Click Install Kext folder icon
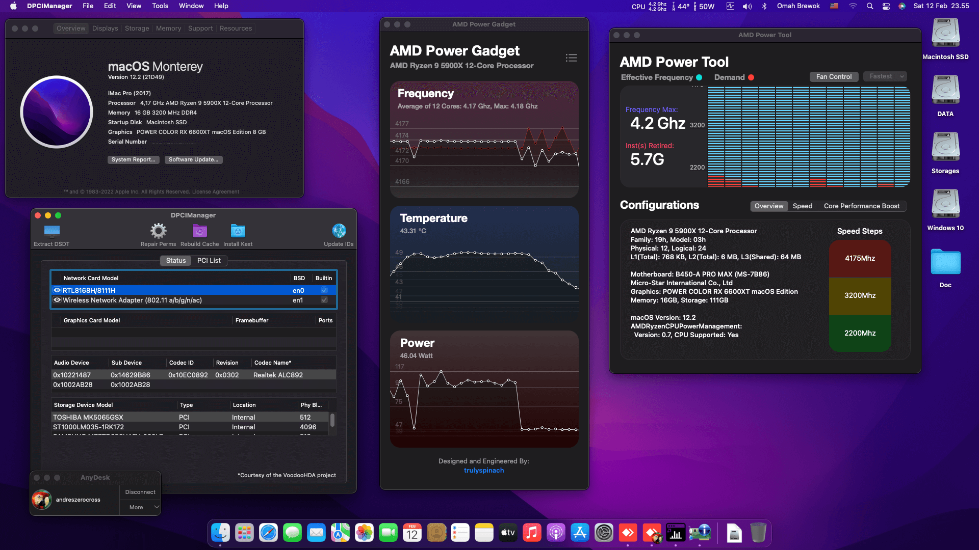This screenshot has width=979, height=550. point(238,231)
